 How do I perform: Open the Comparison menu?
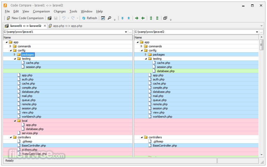click(41, 11)
